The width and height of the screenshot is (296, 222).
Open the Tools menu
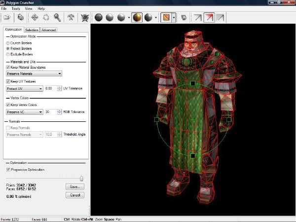tap(16, 9)
